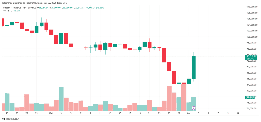Viewport: 261px width, 122px height.
Task: Select the big red February 24 candlestick
Action: coord(164,55)
